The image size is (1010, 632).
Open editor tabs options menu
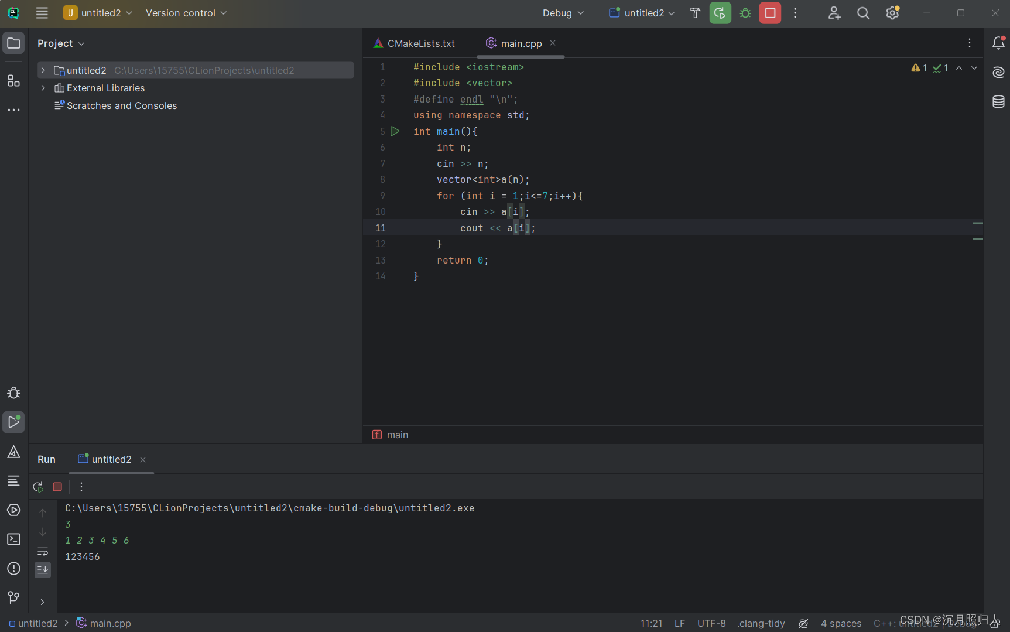point(970,43)
